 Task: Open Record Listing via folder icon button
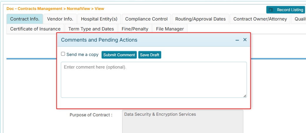pyautogui.click(x=285, y=10)
